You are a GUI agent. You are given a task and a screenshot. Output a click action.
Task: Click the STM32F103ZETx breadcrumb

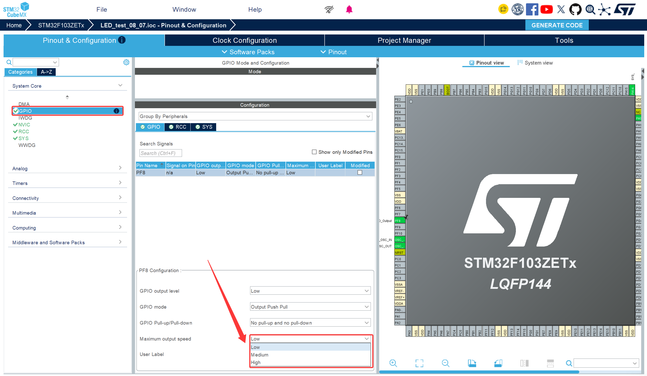(61, 25)
